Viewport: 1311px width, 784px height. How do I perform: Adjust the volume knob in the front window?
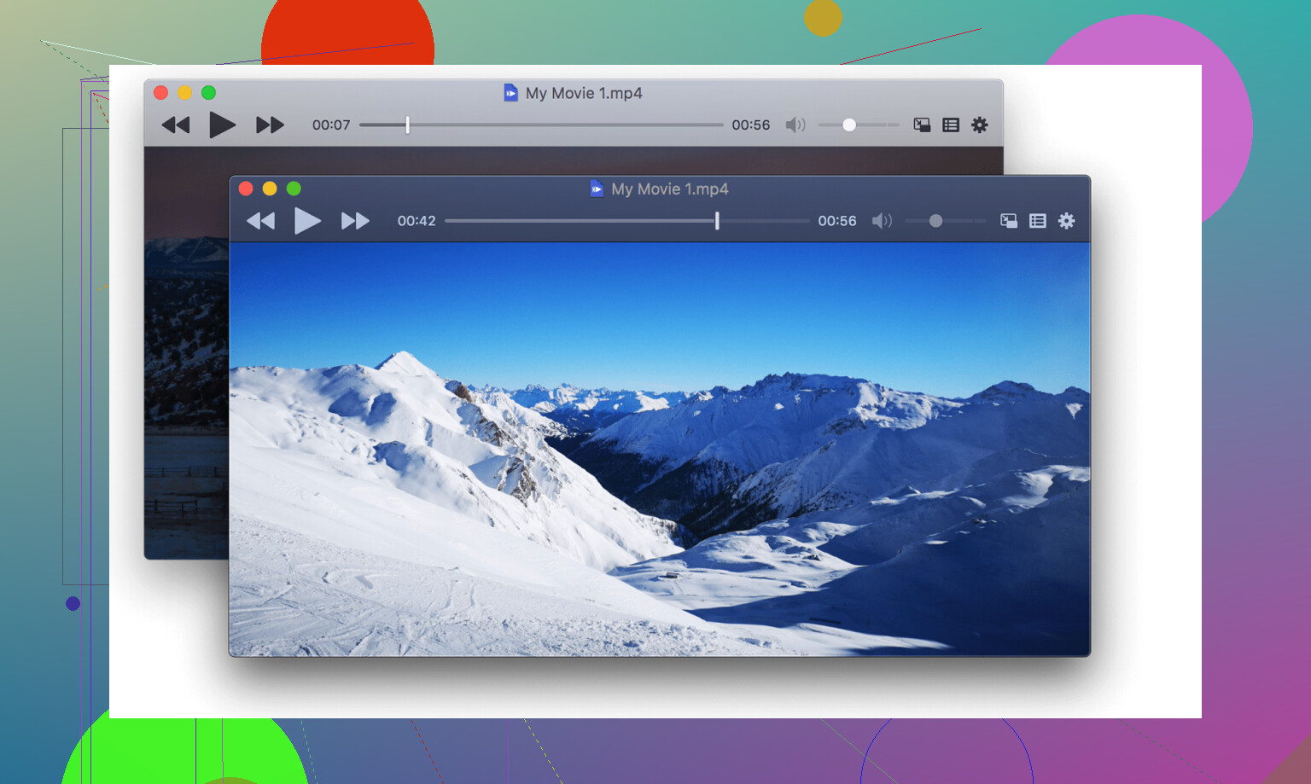click(935, 221)
